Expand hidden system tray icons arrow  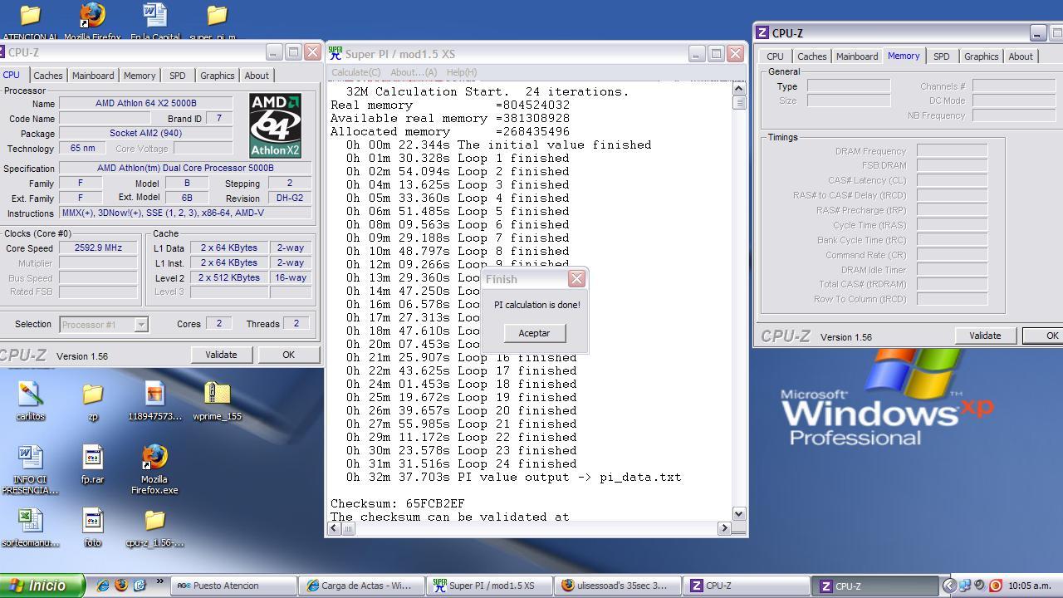949,586
